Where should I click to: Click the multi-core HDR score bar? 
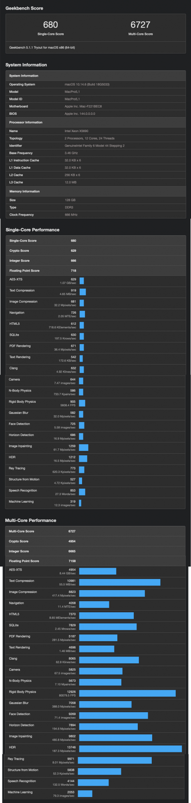tap(131, 749)
